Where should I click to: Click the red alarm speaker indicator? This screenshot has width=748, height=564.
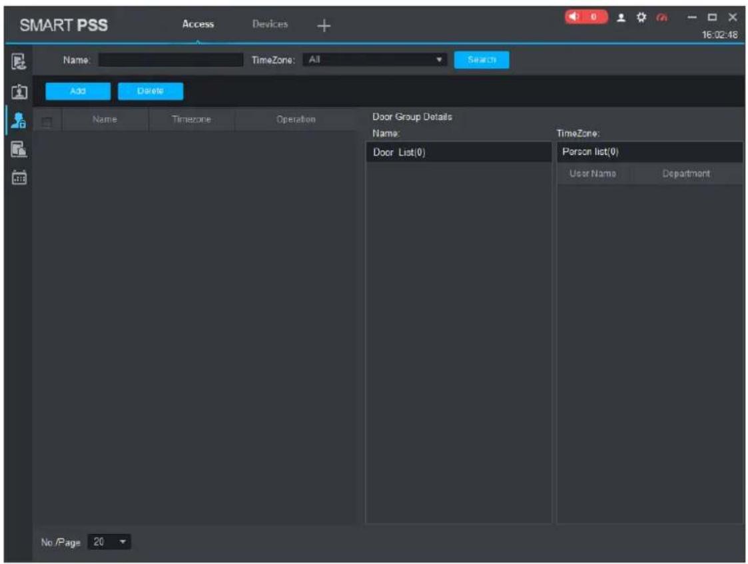coord(585,17)
